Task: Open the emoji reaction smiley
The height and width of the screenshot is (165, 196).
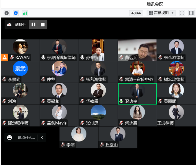Action: pos(9,138)
